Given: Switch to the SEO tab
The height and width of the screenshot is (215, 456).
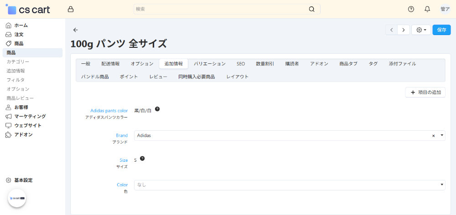Looking at the screenshot, I should click(x=241, y=64).
